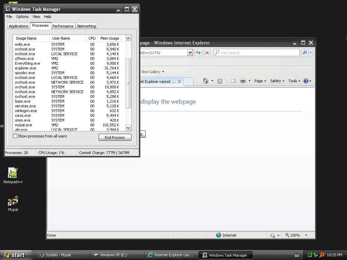This screenshot has width=347, height=260.
Task: Click the keyboard icon in taskbar
Action: (x=297, y=255)
